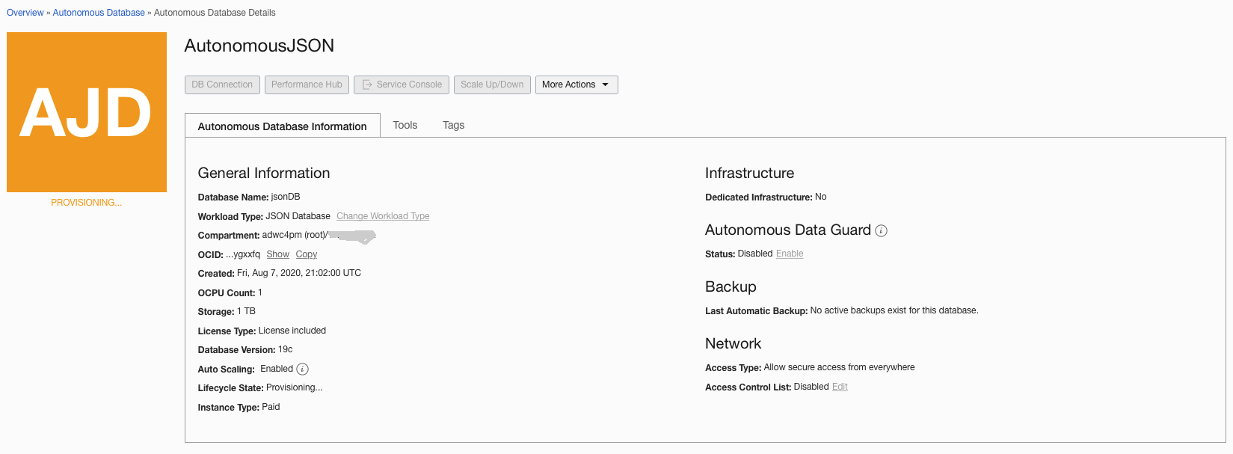
Task: Open the Performance Hub
Action: coord(307,85)
